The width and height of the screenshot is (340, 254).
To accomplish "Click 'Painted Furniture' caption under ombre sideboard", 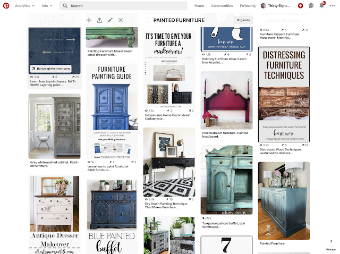I will pos(272,243).
